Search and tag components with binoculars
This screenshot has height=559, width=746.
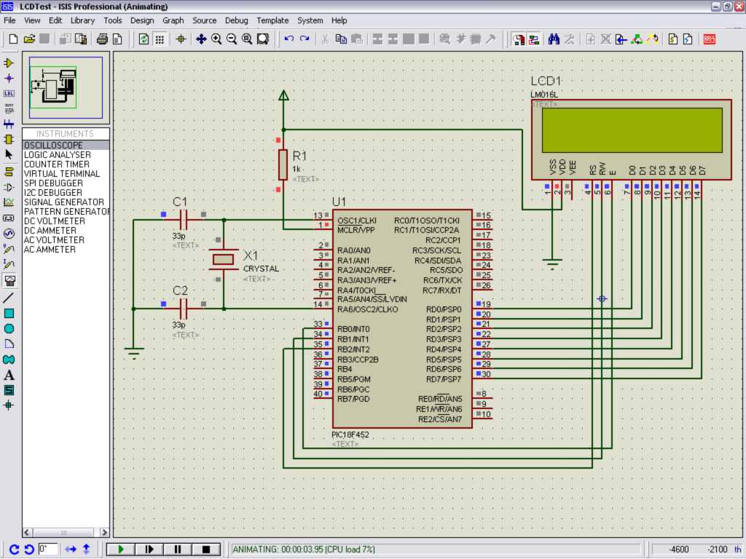[x=554, y=39]
